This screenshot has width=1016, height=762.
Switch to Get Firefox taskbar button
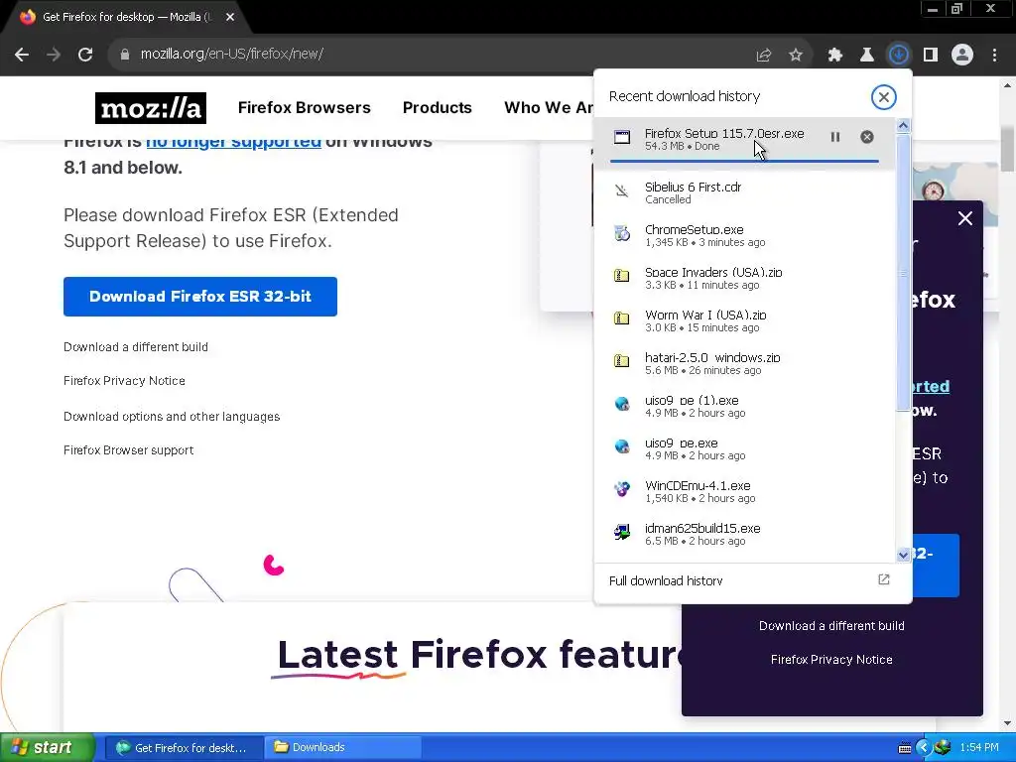click(184, 748)
